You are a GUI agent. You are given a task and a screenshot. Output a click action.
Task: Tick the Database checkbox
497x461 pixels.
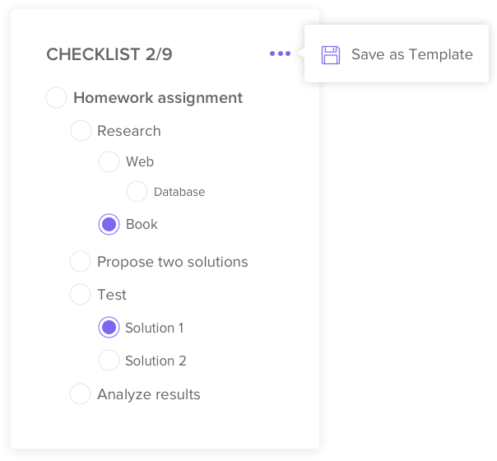point(137,192)
